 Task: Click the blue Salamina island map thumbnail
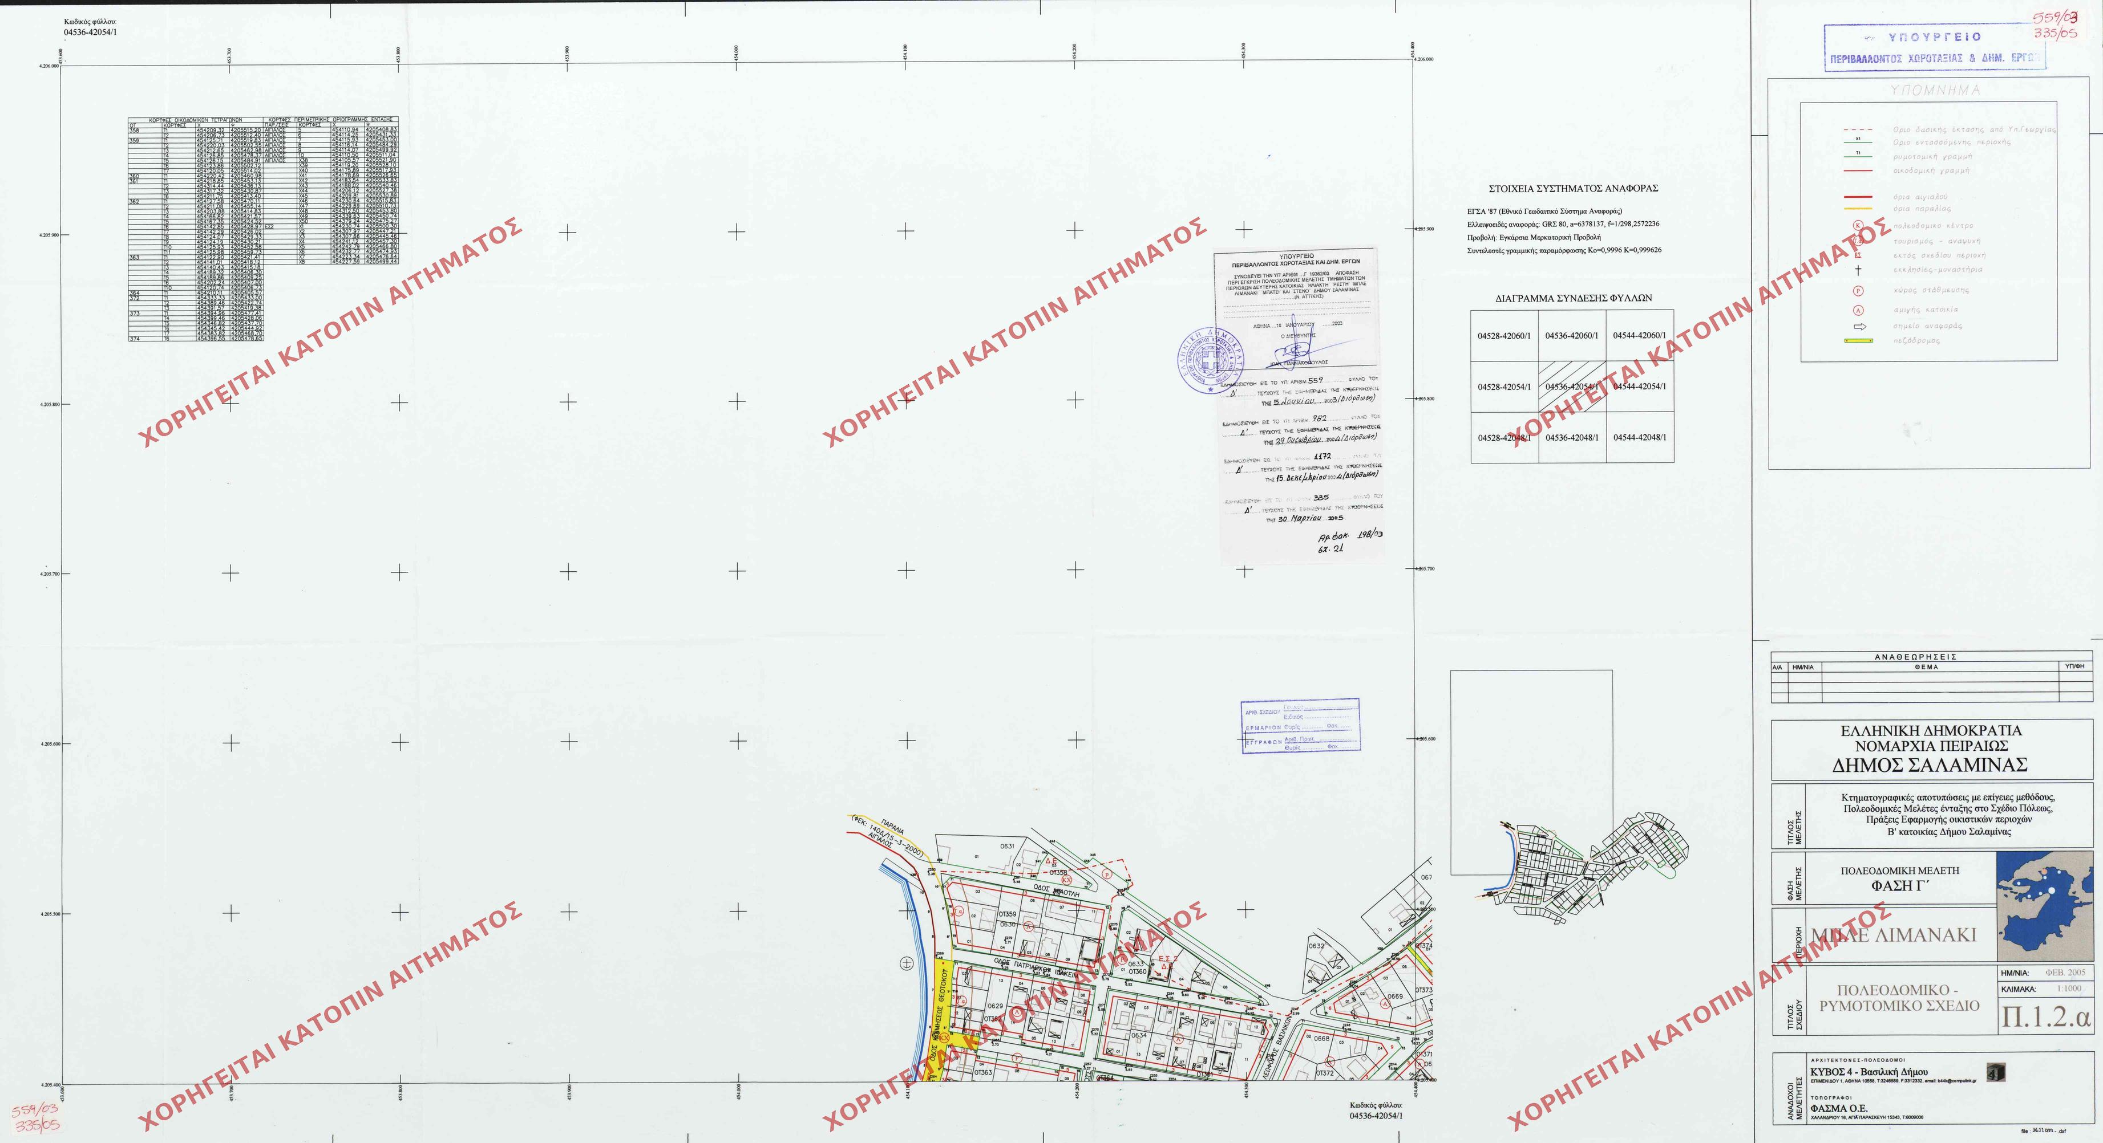point(2044,906)
